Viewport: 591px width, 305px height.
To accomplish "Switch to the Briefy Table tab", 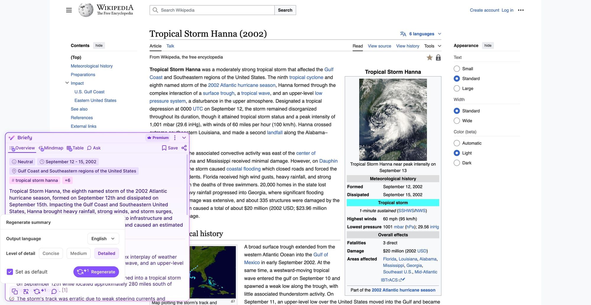I will (x=75, y=148).
